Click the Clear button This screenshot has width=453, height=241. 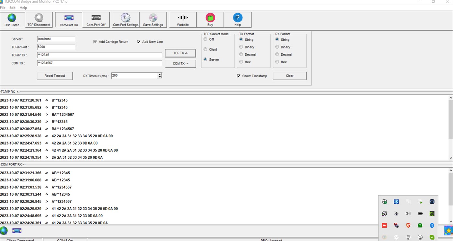pos(289,75)
